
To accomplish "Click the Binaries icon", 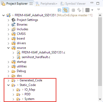I will pos(13,25).
